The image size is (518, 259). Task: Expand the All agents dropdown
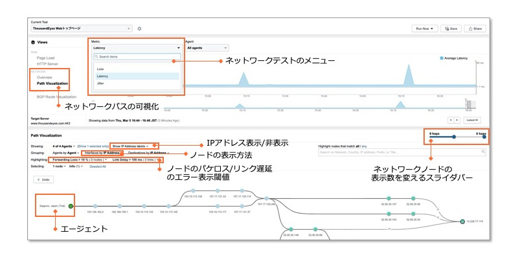point(207,48)
